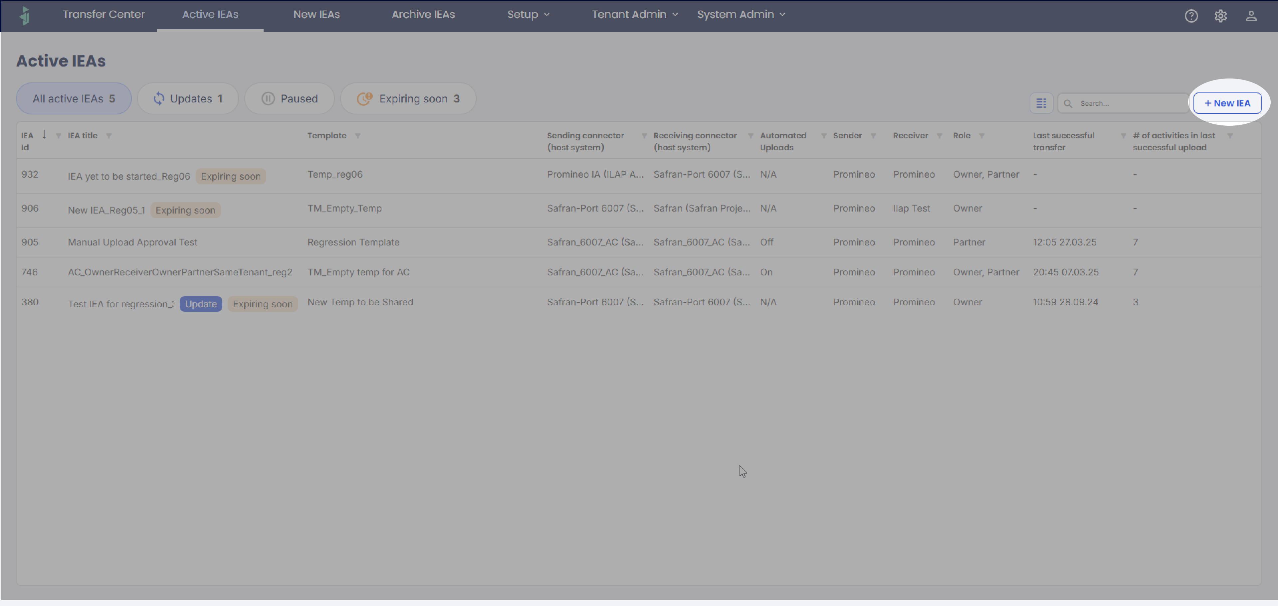Click the app logo icon
The width and height of the screenshot is (1278, 606).
(x=24, y=15)
